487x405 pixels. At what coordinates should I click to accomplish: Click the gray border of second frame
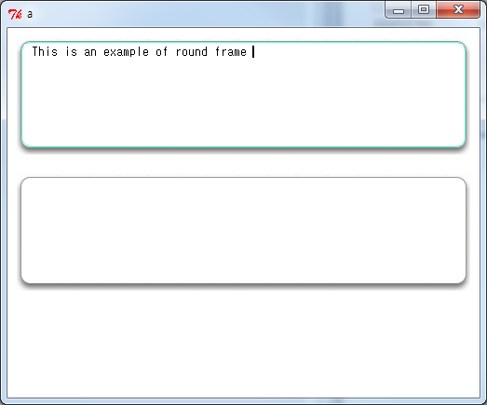tap(244, 178)
